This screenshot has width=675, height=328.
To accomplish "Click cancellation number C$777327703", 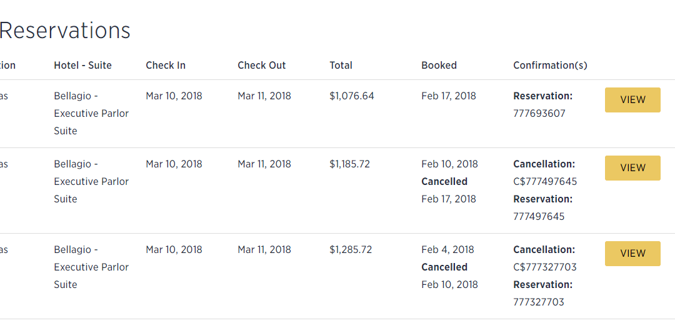I will (x=545, y=267).
